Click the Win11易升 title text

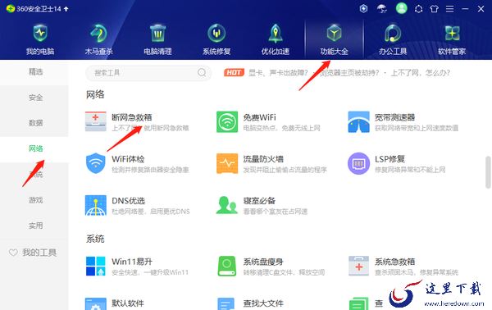[132, 262]
